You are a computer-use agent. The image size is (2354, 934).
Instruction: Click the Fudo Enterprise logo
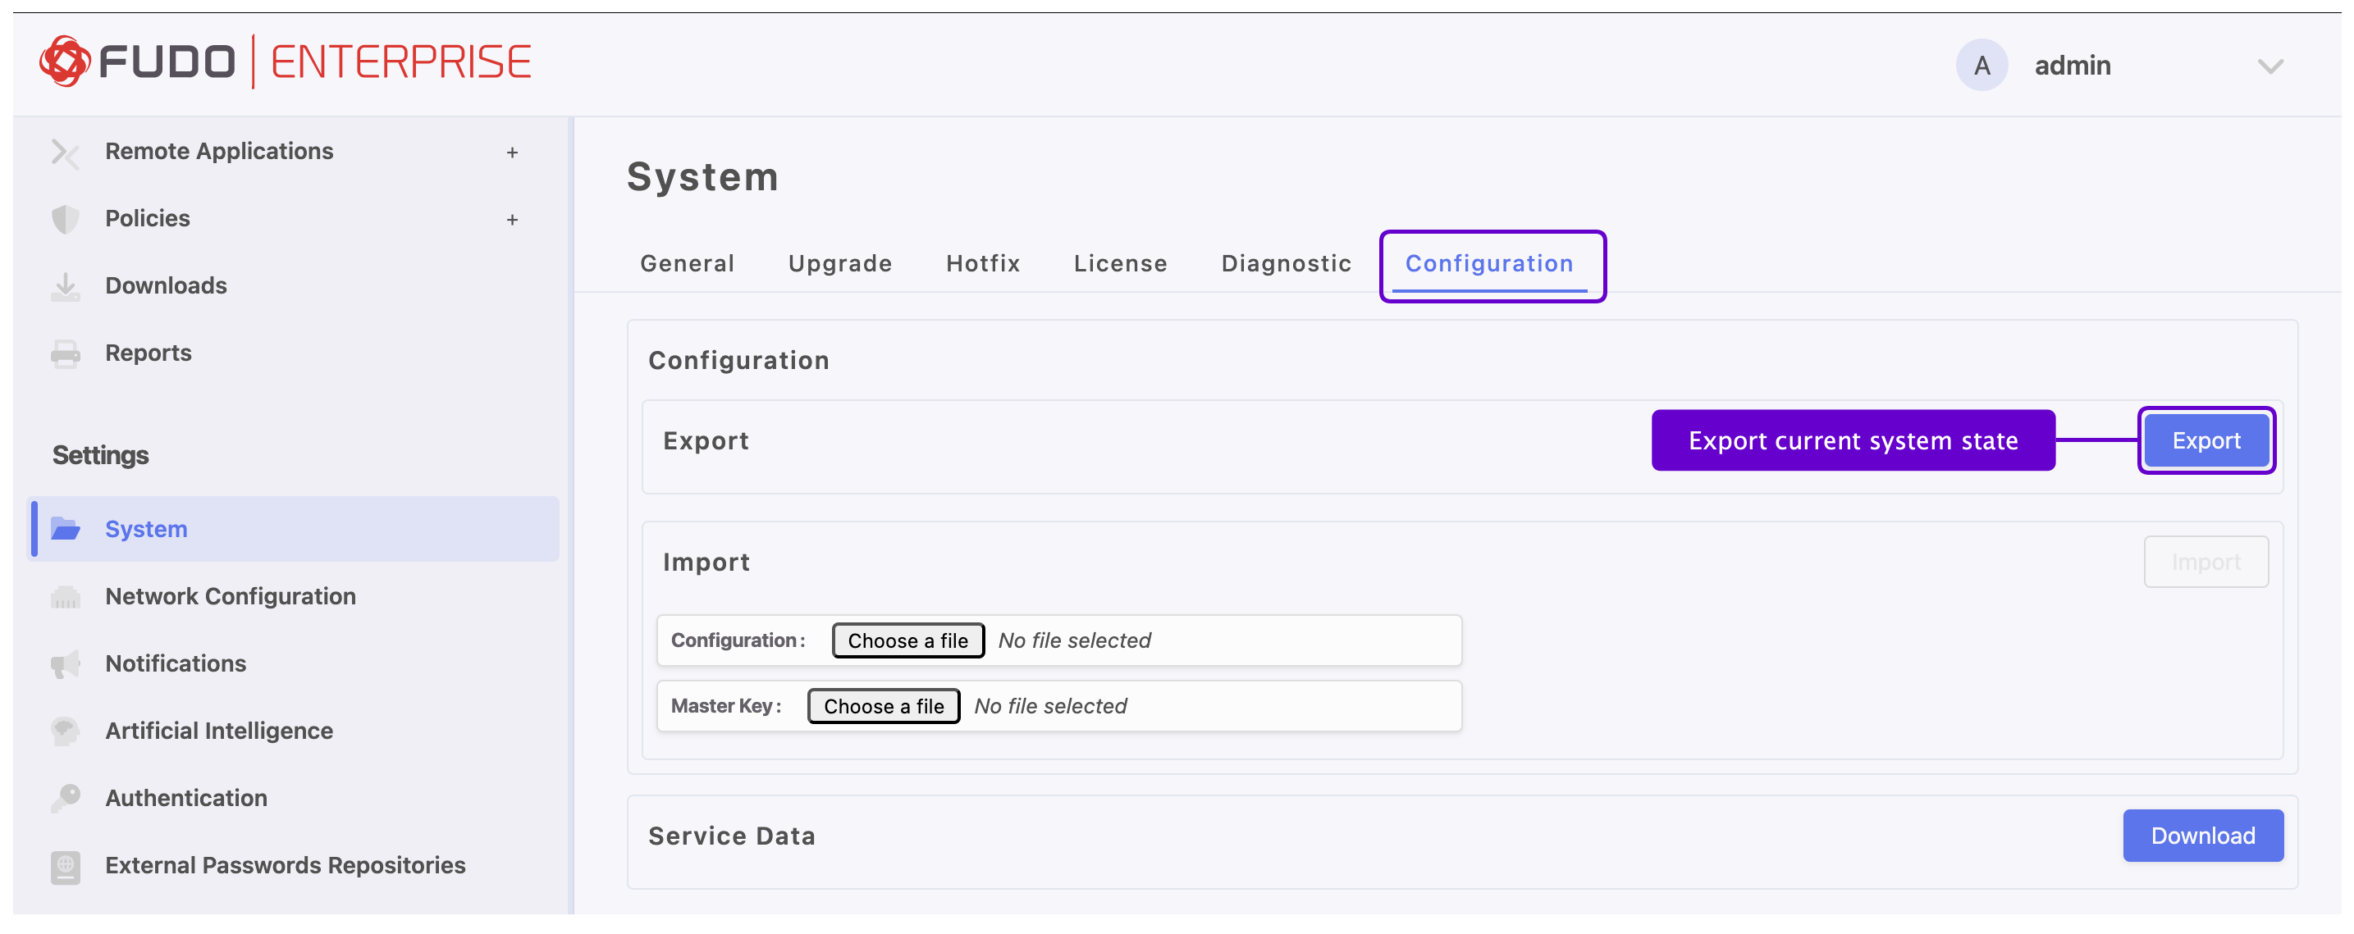point(284,62)
